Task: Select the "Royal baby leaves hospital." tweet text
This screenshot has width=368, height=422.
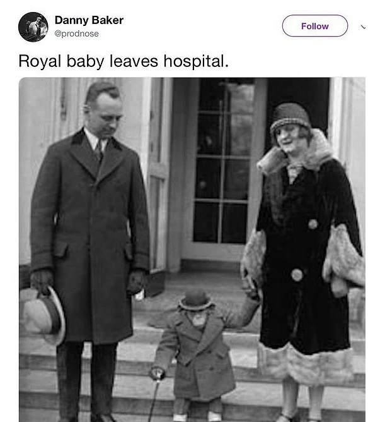Action: (124, 61)
